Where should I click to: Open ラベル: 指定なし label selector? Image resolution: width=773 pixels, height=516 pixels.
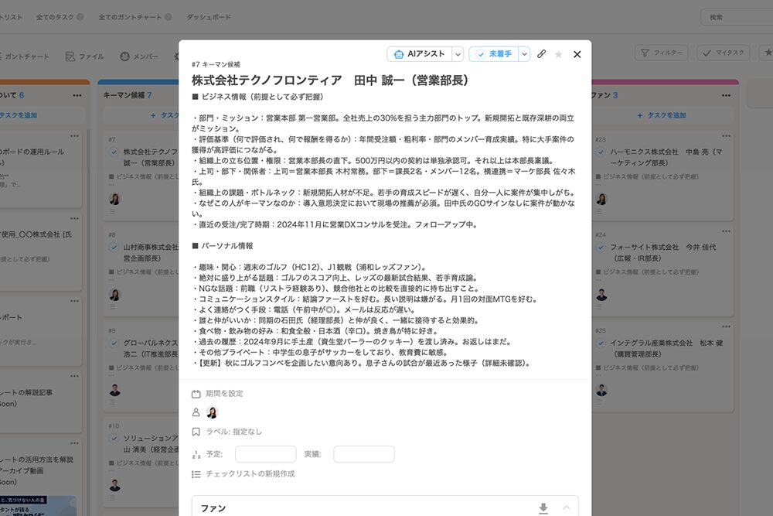point(233,432)
